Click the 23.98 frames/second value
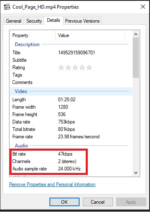 pos(79,137)
